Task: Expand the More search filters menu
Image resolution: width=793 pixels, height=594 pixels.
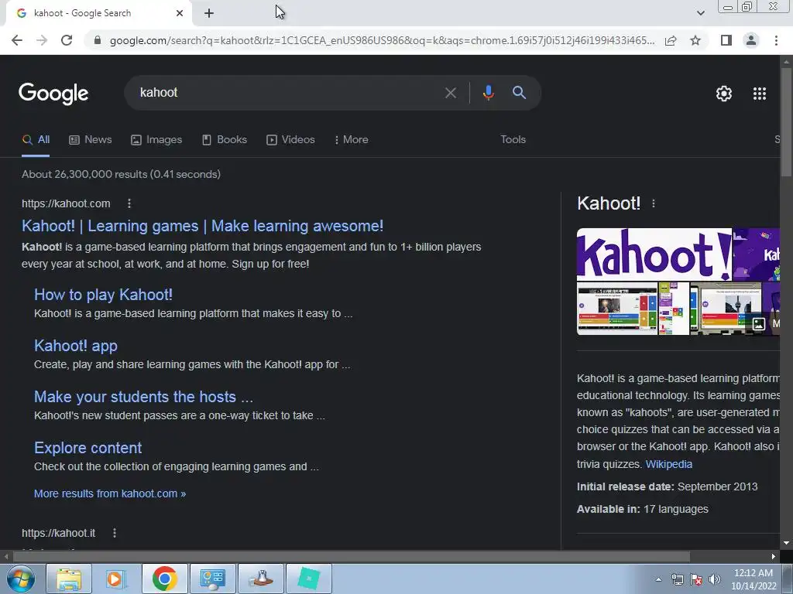Action: [x=351, y=140]
